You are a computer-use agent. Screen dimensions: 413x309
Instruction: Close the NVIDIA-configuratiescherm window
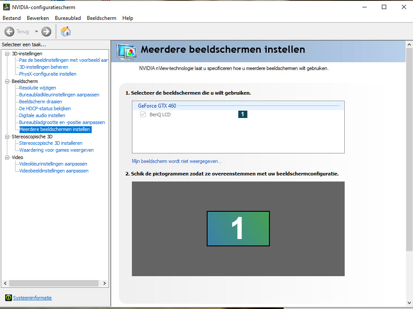click(x=404, y=7)
